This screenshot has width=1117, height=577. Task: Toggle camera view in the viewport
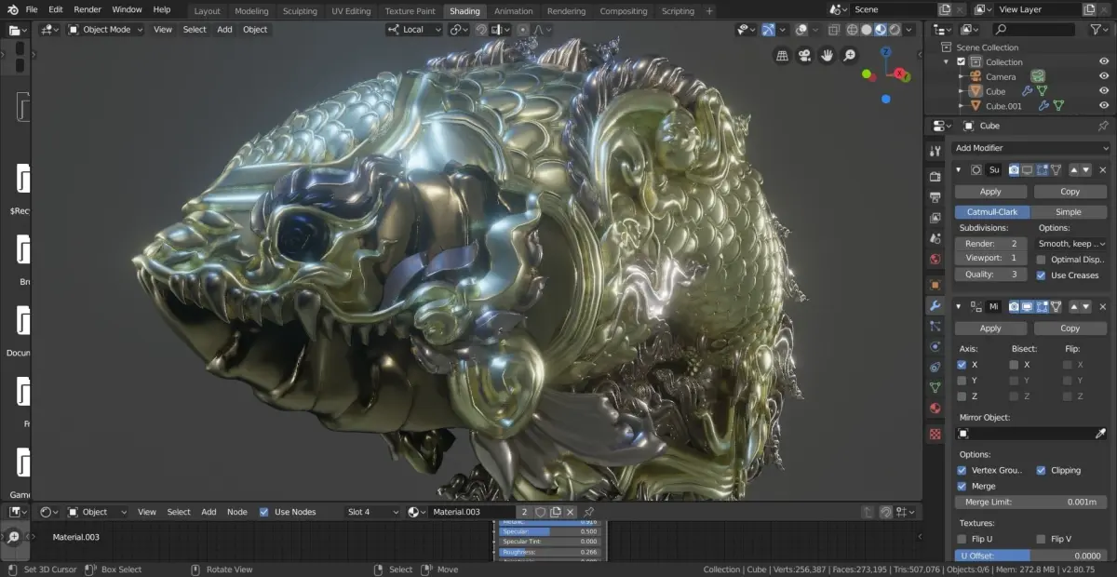804,56
